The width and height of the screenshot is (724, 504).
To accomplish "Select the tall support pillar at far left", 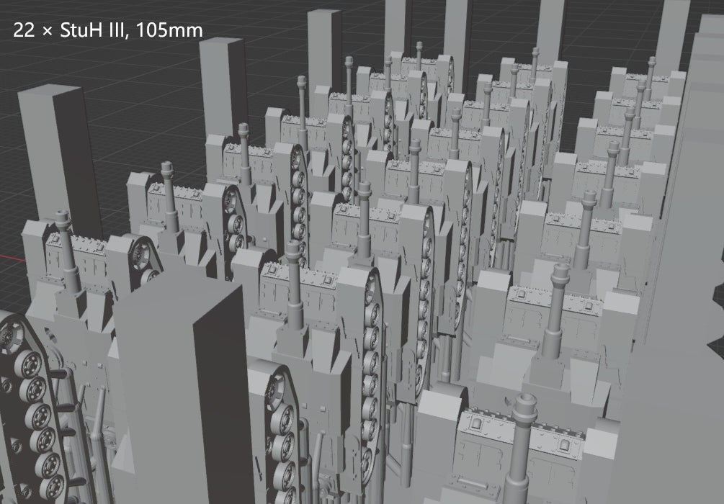I will [56, 151].
